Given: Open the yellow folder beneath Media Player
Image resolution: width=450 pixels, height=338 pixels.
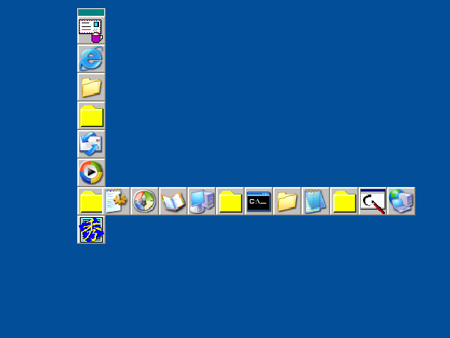Looking at the screenshot, I should (90, 201).
